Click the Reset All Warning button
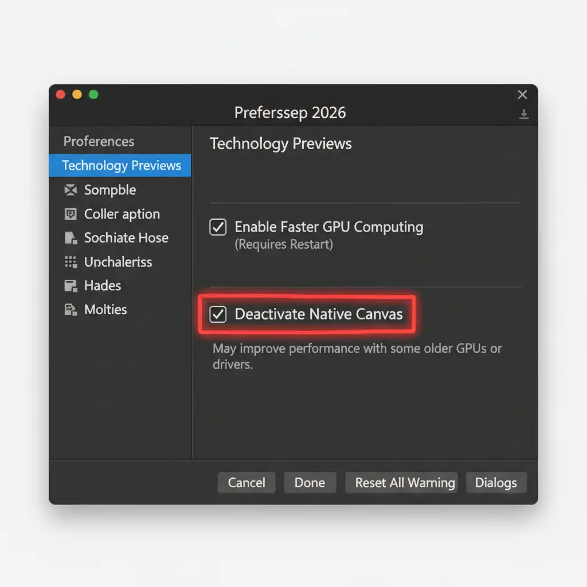 click(401, 483)
